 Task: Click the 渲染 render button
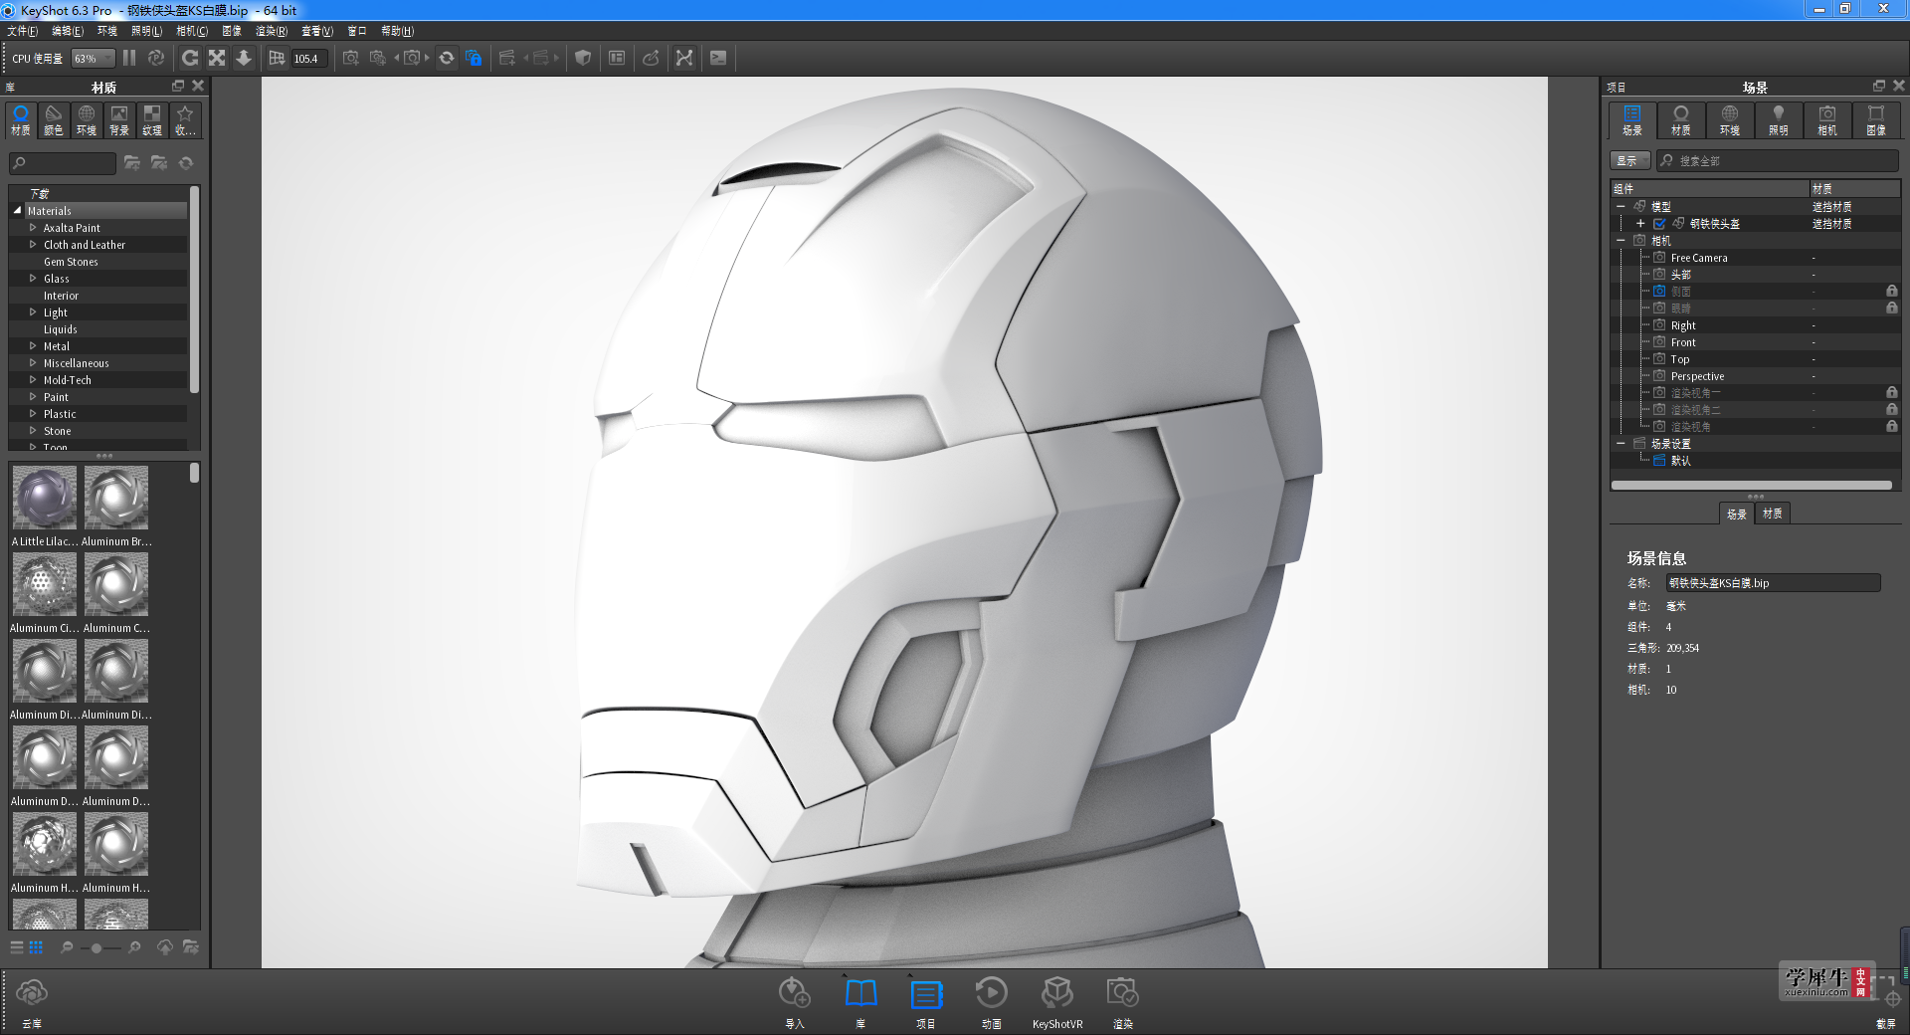click(1123, 1001)
